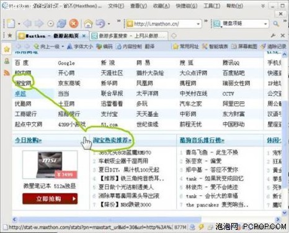The image size is (289, 233).
Task: Open the 帮助(H) menu
Action: (x=234, y=6)
